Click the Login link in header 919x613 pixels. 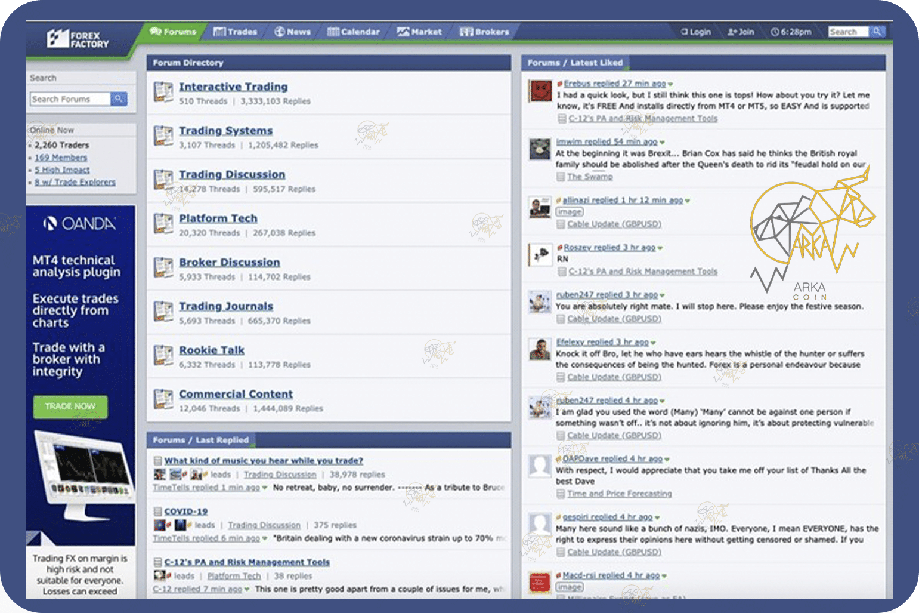tap(696, 32)
